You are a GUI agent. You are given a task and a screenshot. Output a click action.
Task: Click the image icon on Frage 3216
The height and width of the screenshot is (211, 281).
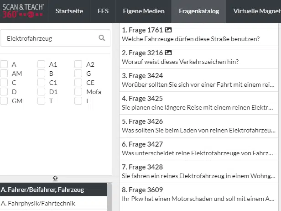click(x=168, y=53)
